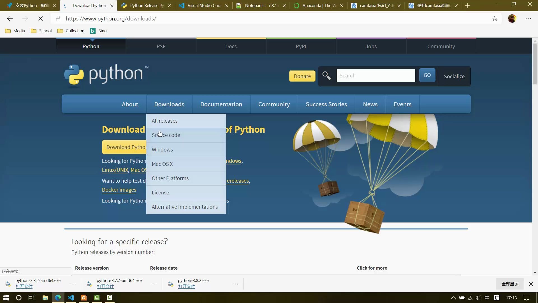Click the browser back navigation arrow
Screen dimensions: 538x303
10,19
